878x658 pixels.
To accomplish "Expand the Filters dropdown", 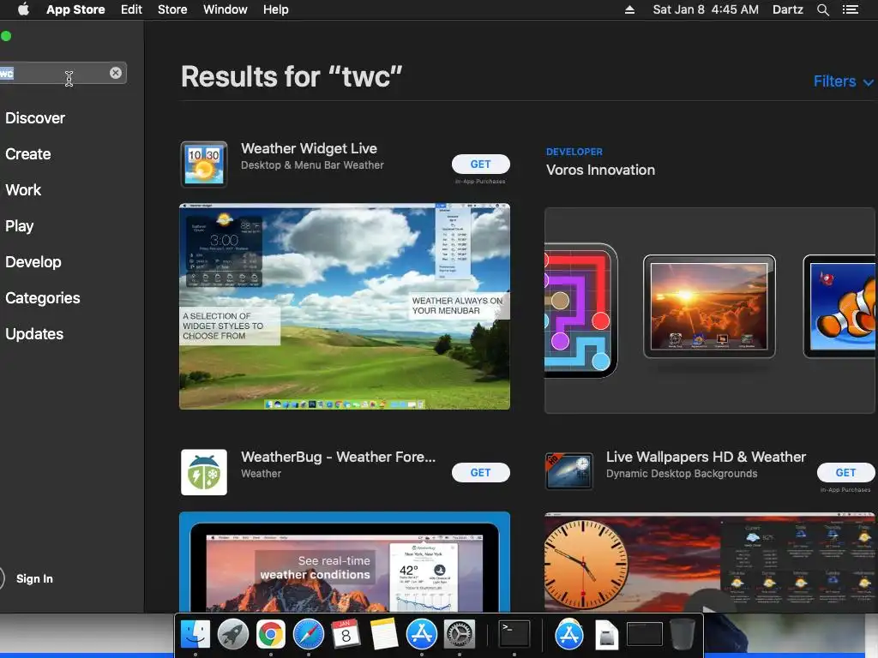I will pos(844,81).
